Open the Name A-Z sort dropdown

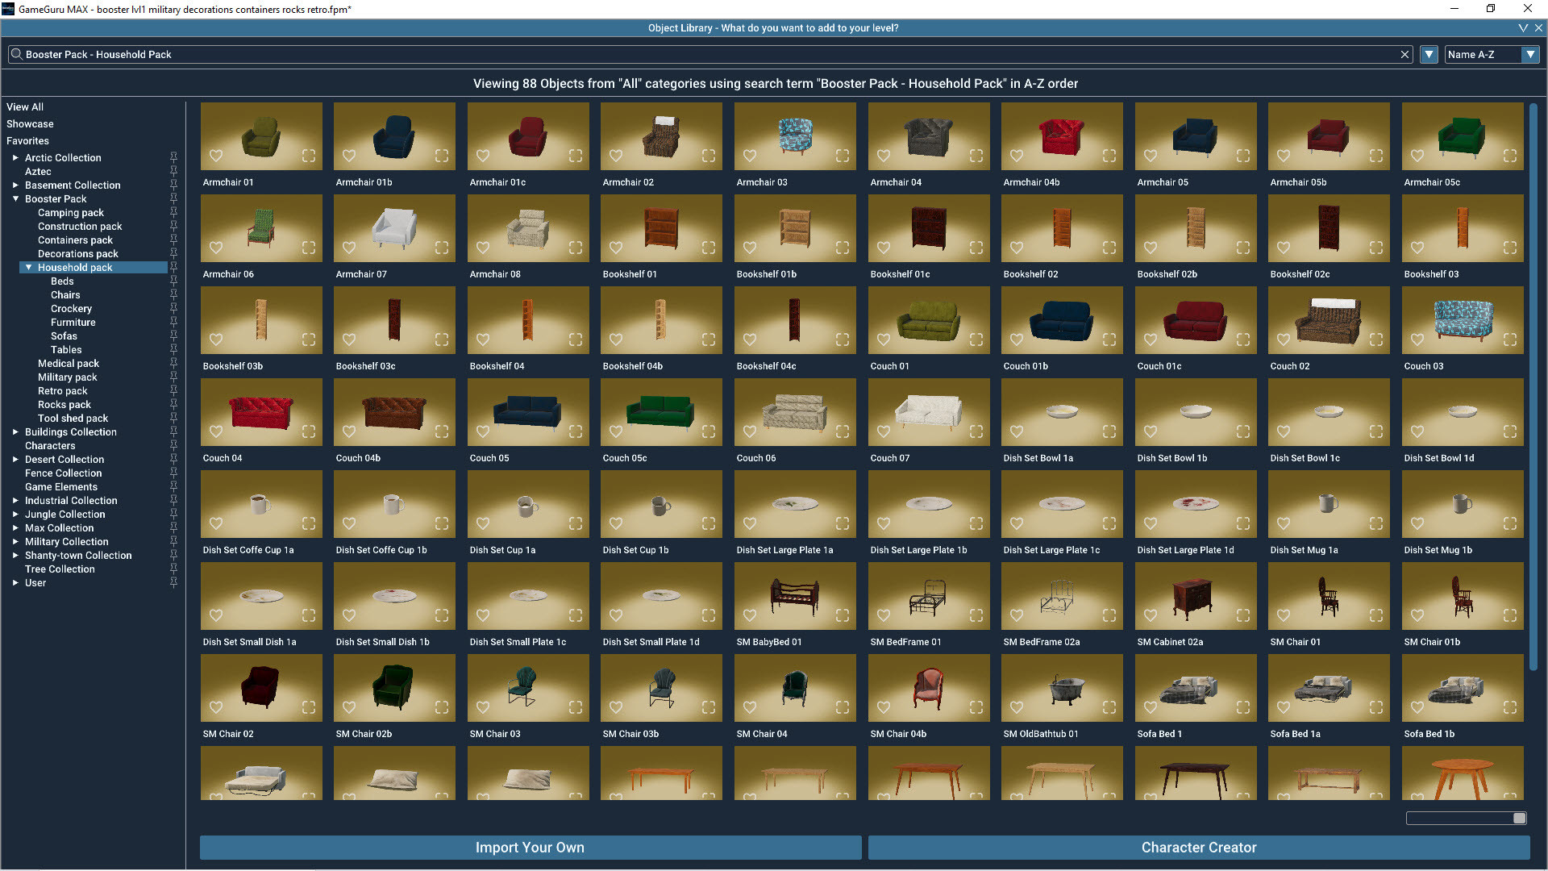pos(1531,54)
